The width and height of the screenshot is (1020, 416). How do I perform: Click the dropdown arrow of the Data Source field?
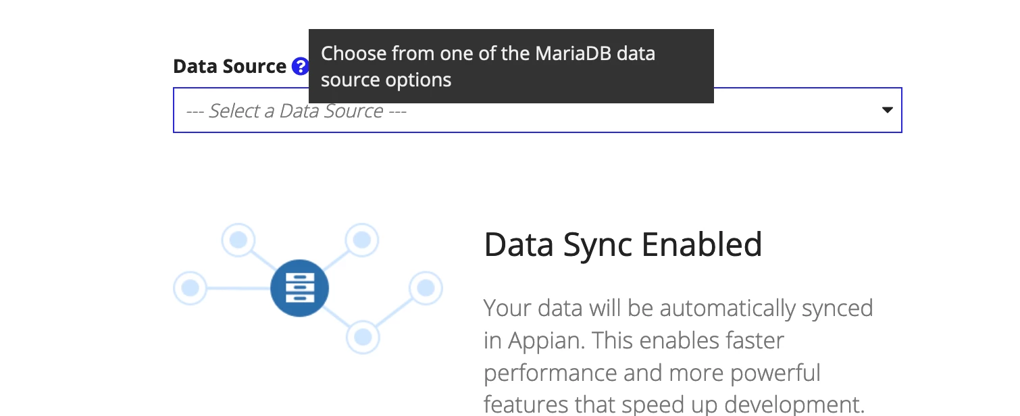tap(888, 110)
